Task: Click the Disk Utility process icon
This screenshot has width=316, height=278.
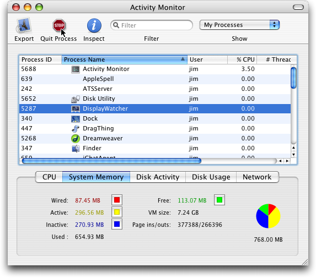Action: pos(76,99)
